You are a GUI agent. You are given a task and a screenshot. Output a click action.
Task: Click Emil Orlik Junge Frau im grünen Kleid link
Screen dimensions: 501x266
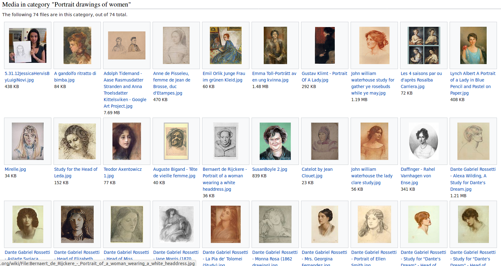point(224,77)
